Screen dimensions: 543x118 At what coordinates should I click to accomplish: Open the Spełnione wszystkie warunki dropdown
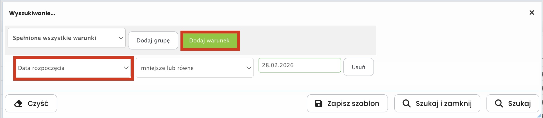pyautogui.click(x=66, y=38)
